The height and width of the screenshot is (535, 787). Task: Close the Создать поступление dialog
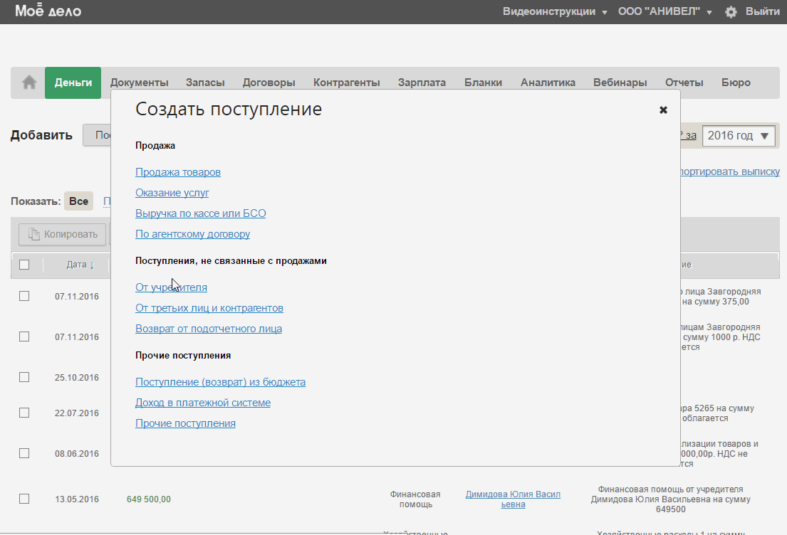click(x=663, y=110)
